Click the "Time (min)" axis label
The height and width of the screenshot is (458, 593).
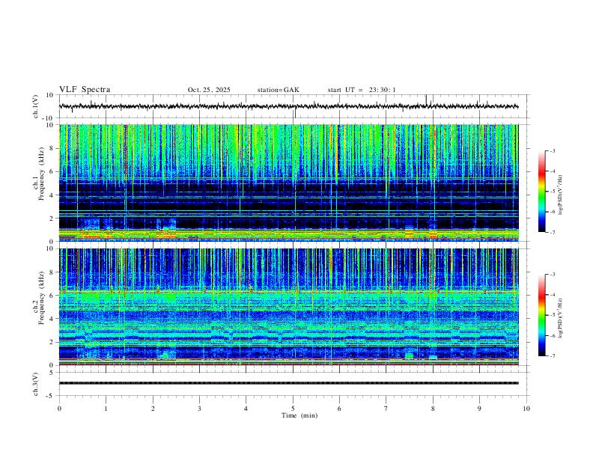pyautogui.click(x=299, y=415)
